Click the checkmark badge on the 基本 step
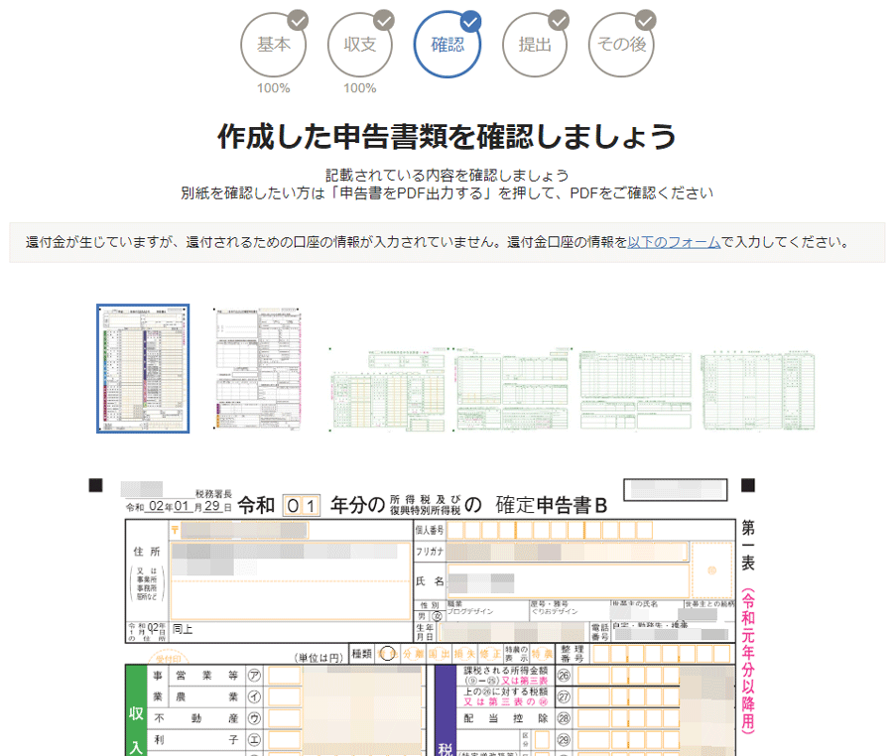This screenshot has height=756, width=893. [x=297, y=18]
